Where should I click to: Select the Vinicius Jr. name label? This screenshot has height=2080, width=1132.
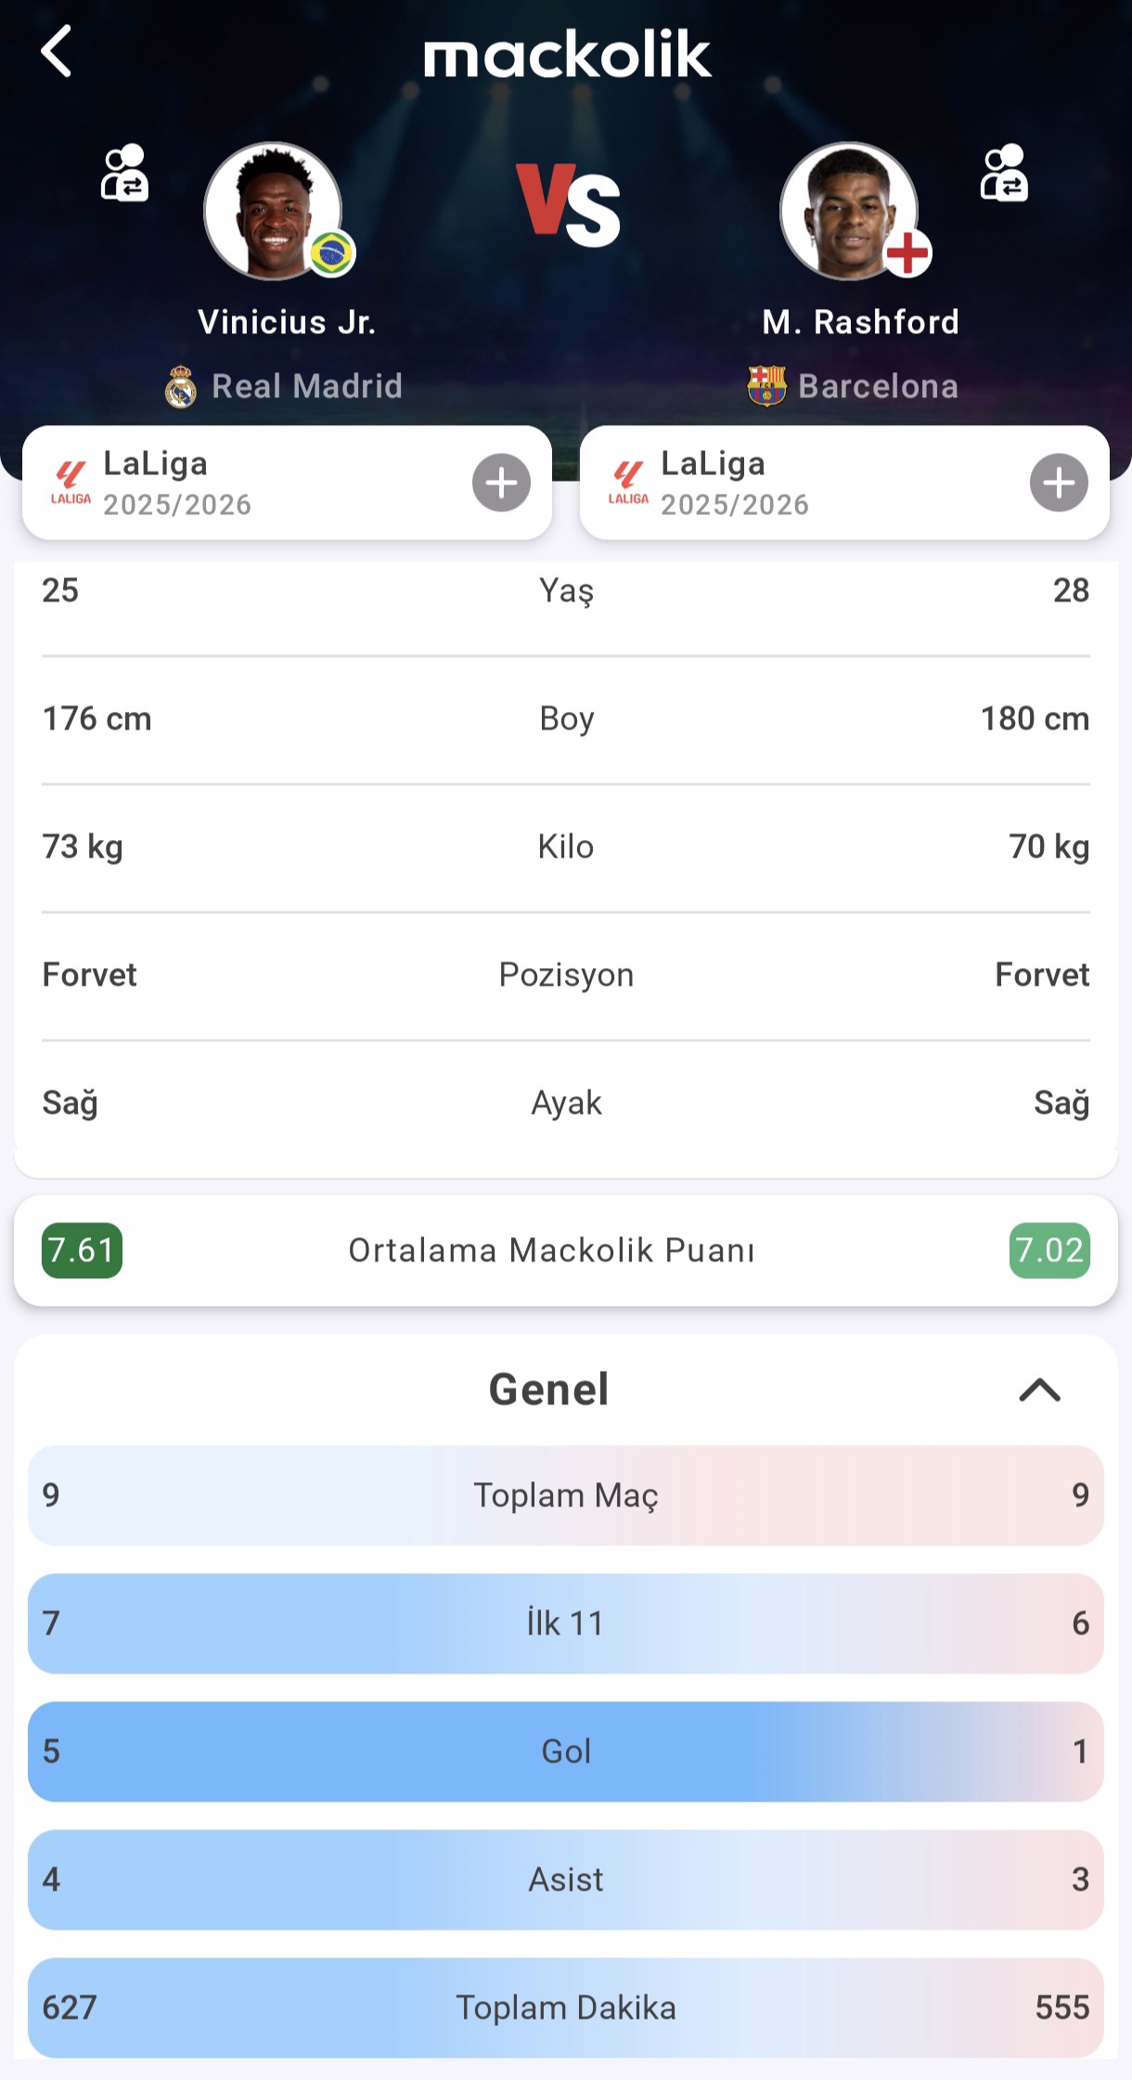pos(287,322)
